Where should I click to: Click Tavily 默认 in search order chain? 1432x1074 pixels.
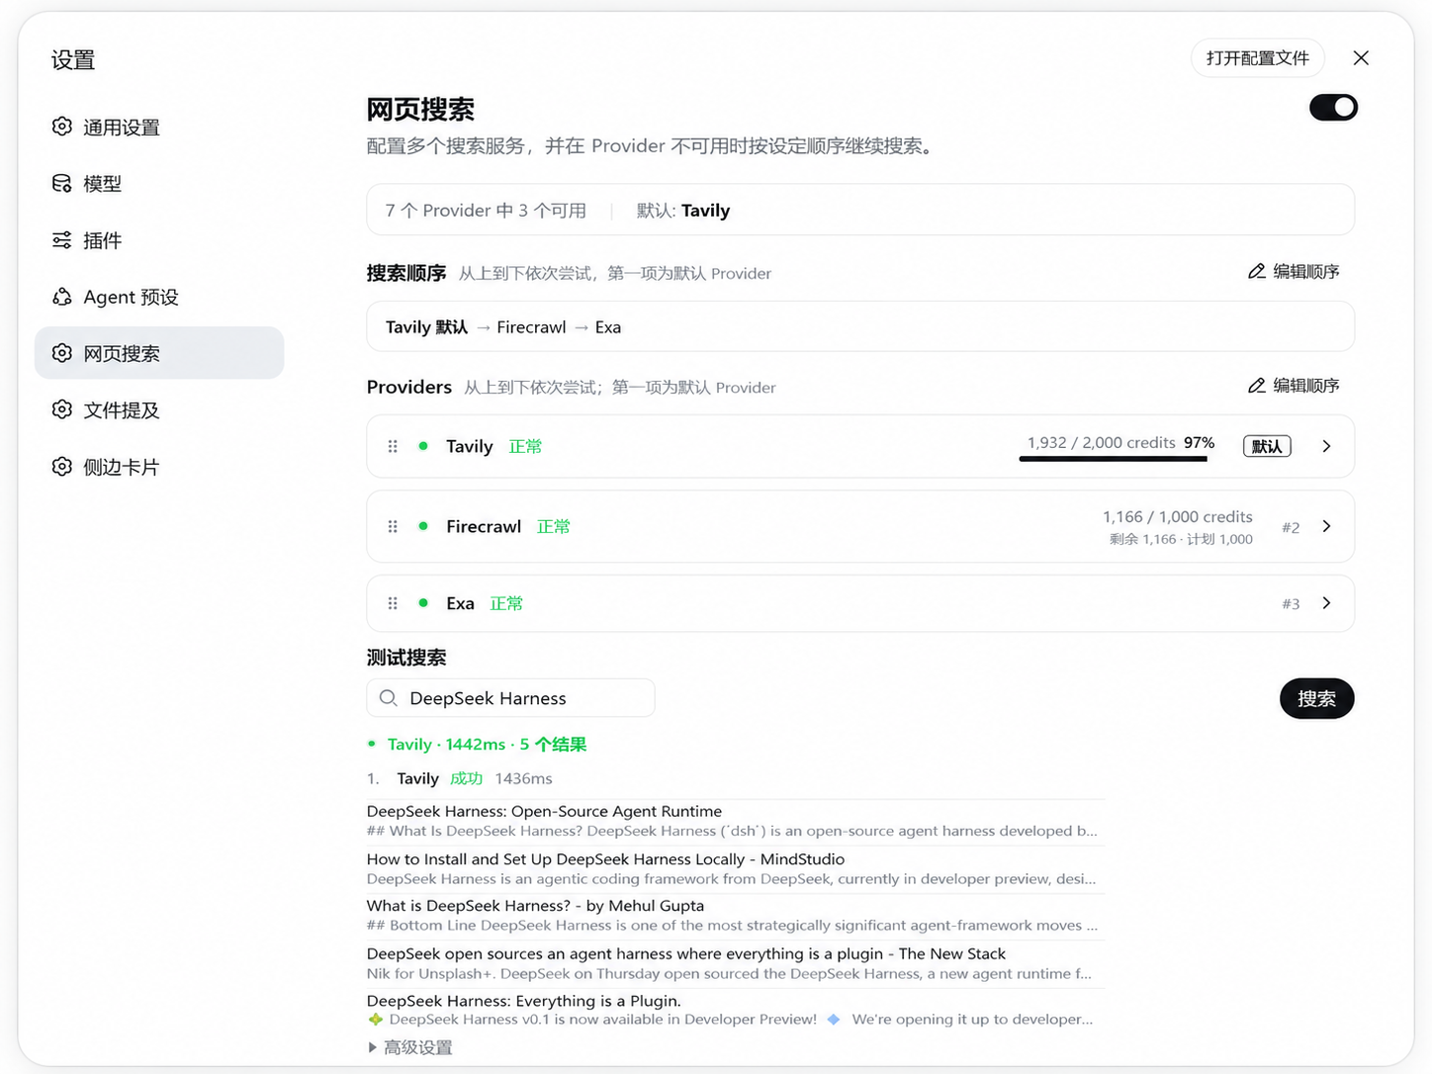point(426,326)
